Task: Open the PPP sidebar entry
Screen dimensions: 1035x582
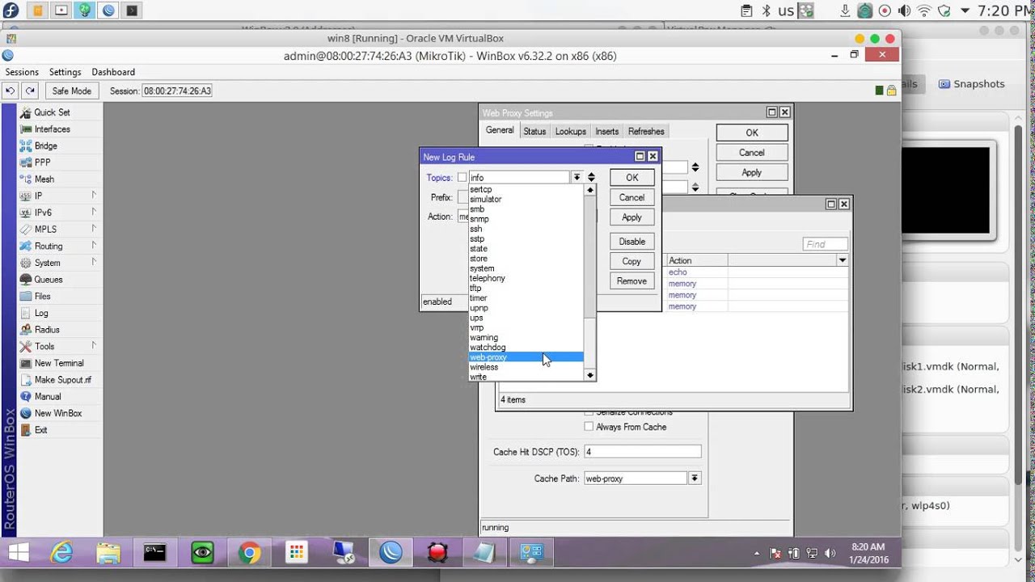Action: (42, 162)
